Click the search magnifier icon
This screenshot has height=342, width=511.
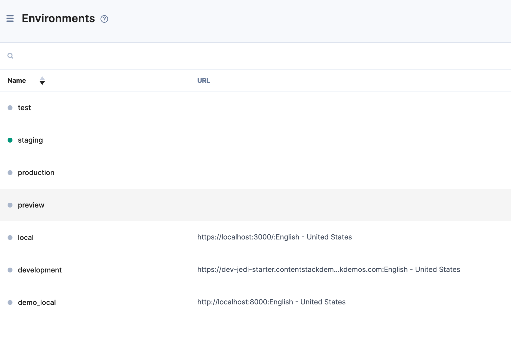(10, 56)
